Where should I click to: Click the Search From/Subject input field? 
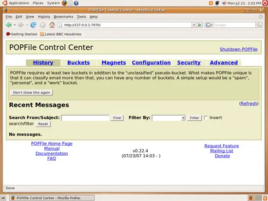point(85,118)
